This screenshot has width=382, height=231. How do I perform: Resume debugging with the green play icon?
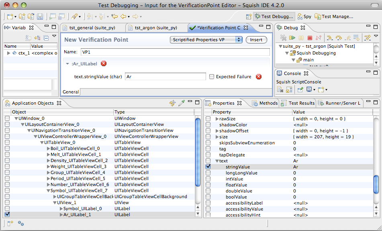(x=292, y=37)
